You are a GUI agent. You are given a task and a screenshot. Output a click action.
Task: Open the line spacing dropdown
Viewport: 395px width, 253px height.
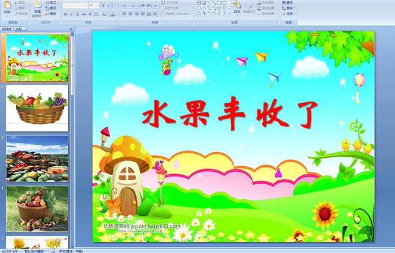tap(156, 6)
